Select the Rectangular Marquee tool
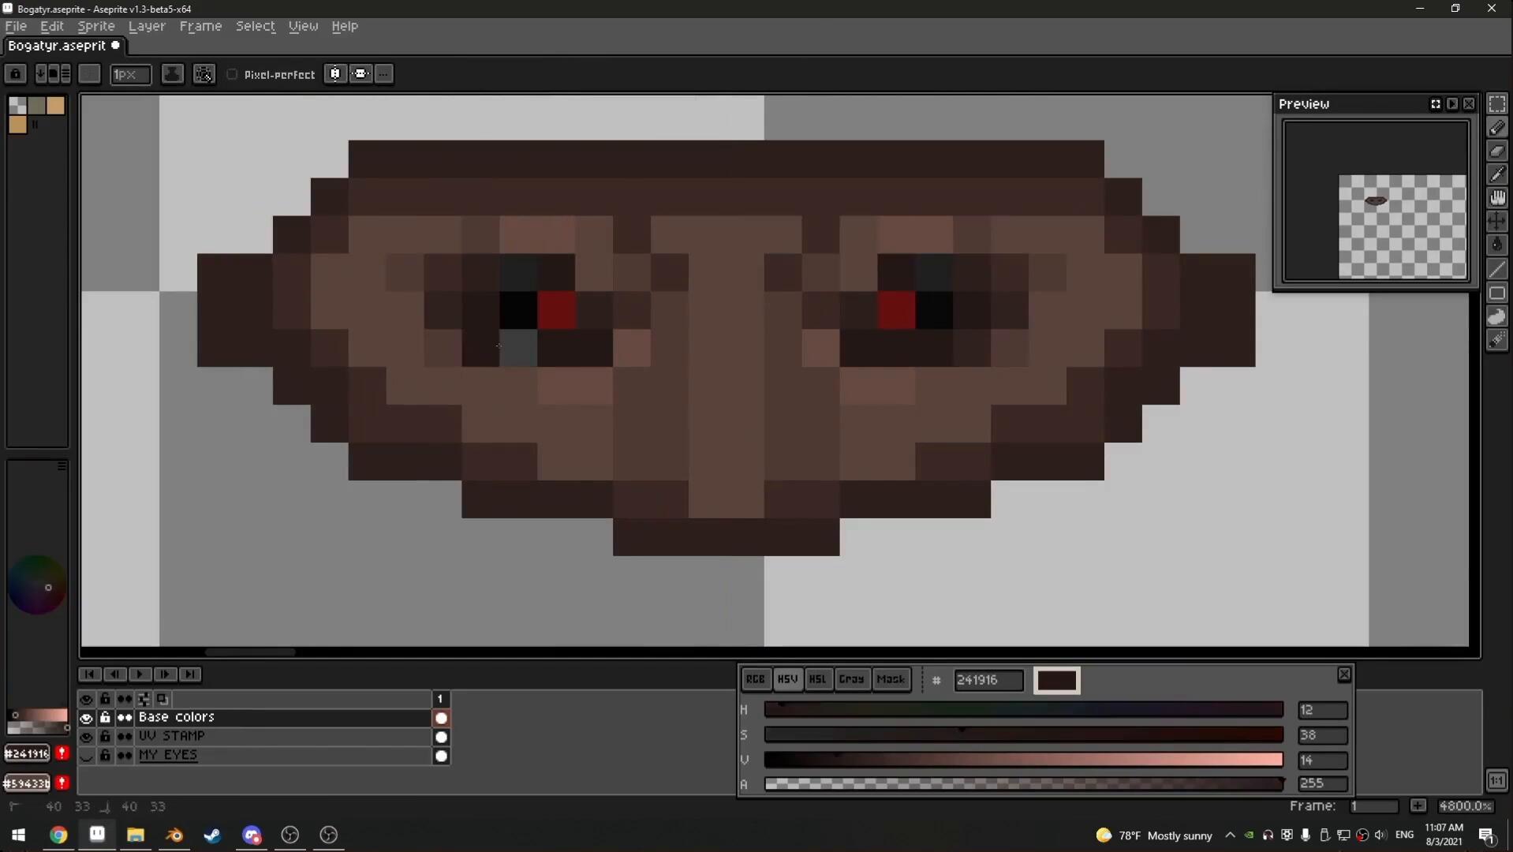This screenshot has width=1513, height=852. (1496, 104)
